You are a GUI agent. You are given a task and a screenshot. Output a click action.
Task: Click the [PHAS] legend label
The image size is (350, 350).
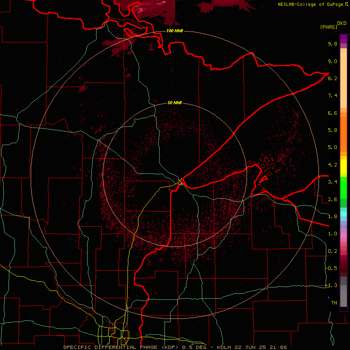pos(329,27)
